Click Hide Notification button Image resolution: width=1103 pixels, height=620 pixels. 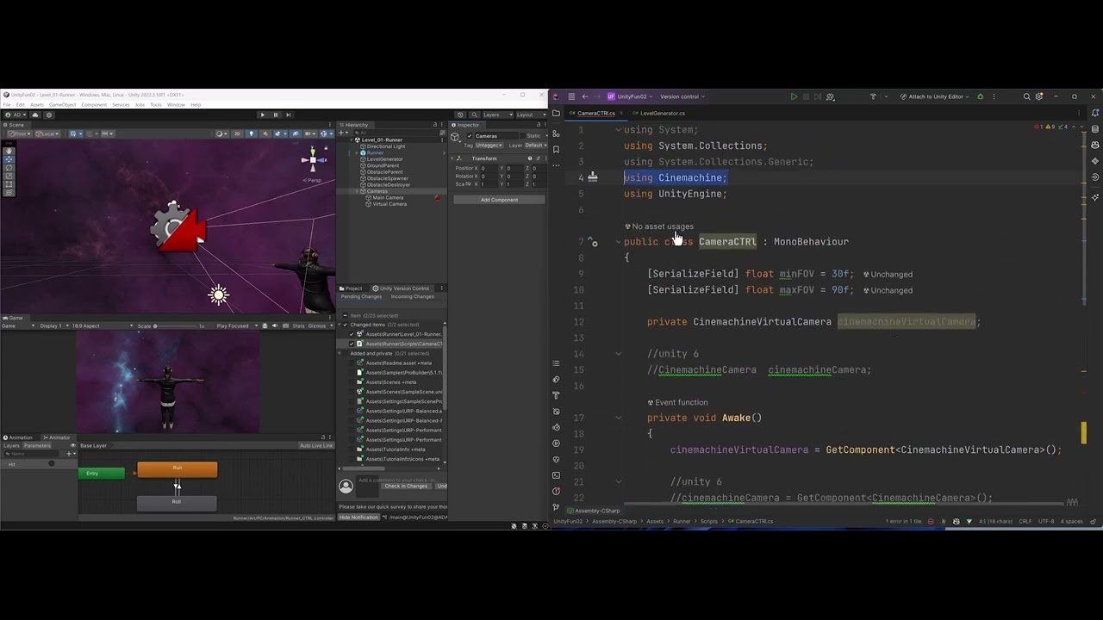coord(359,517)
